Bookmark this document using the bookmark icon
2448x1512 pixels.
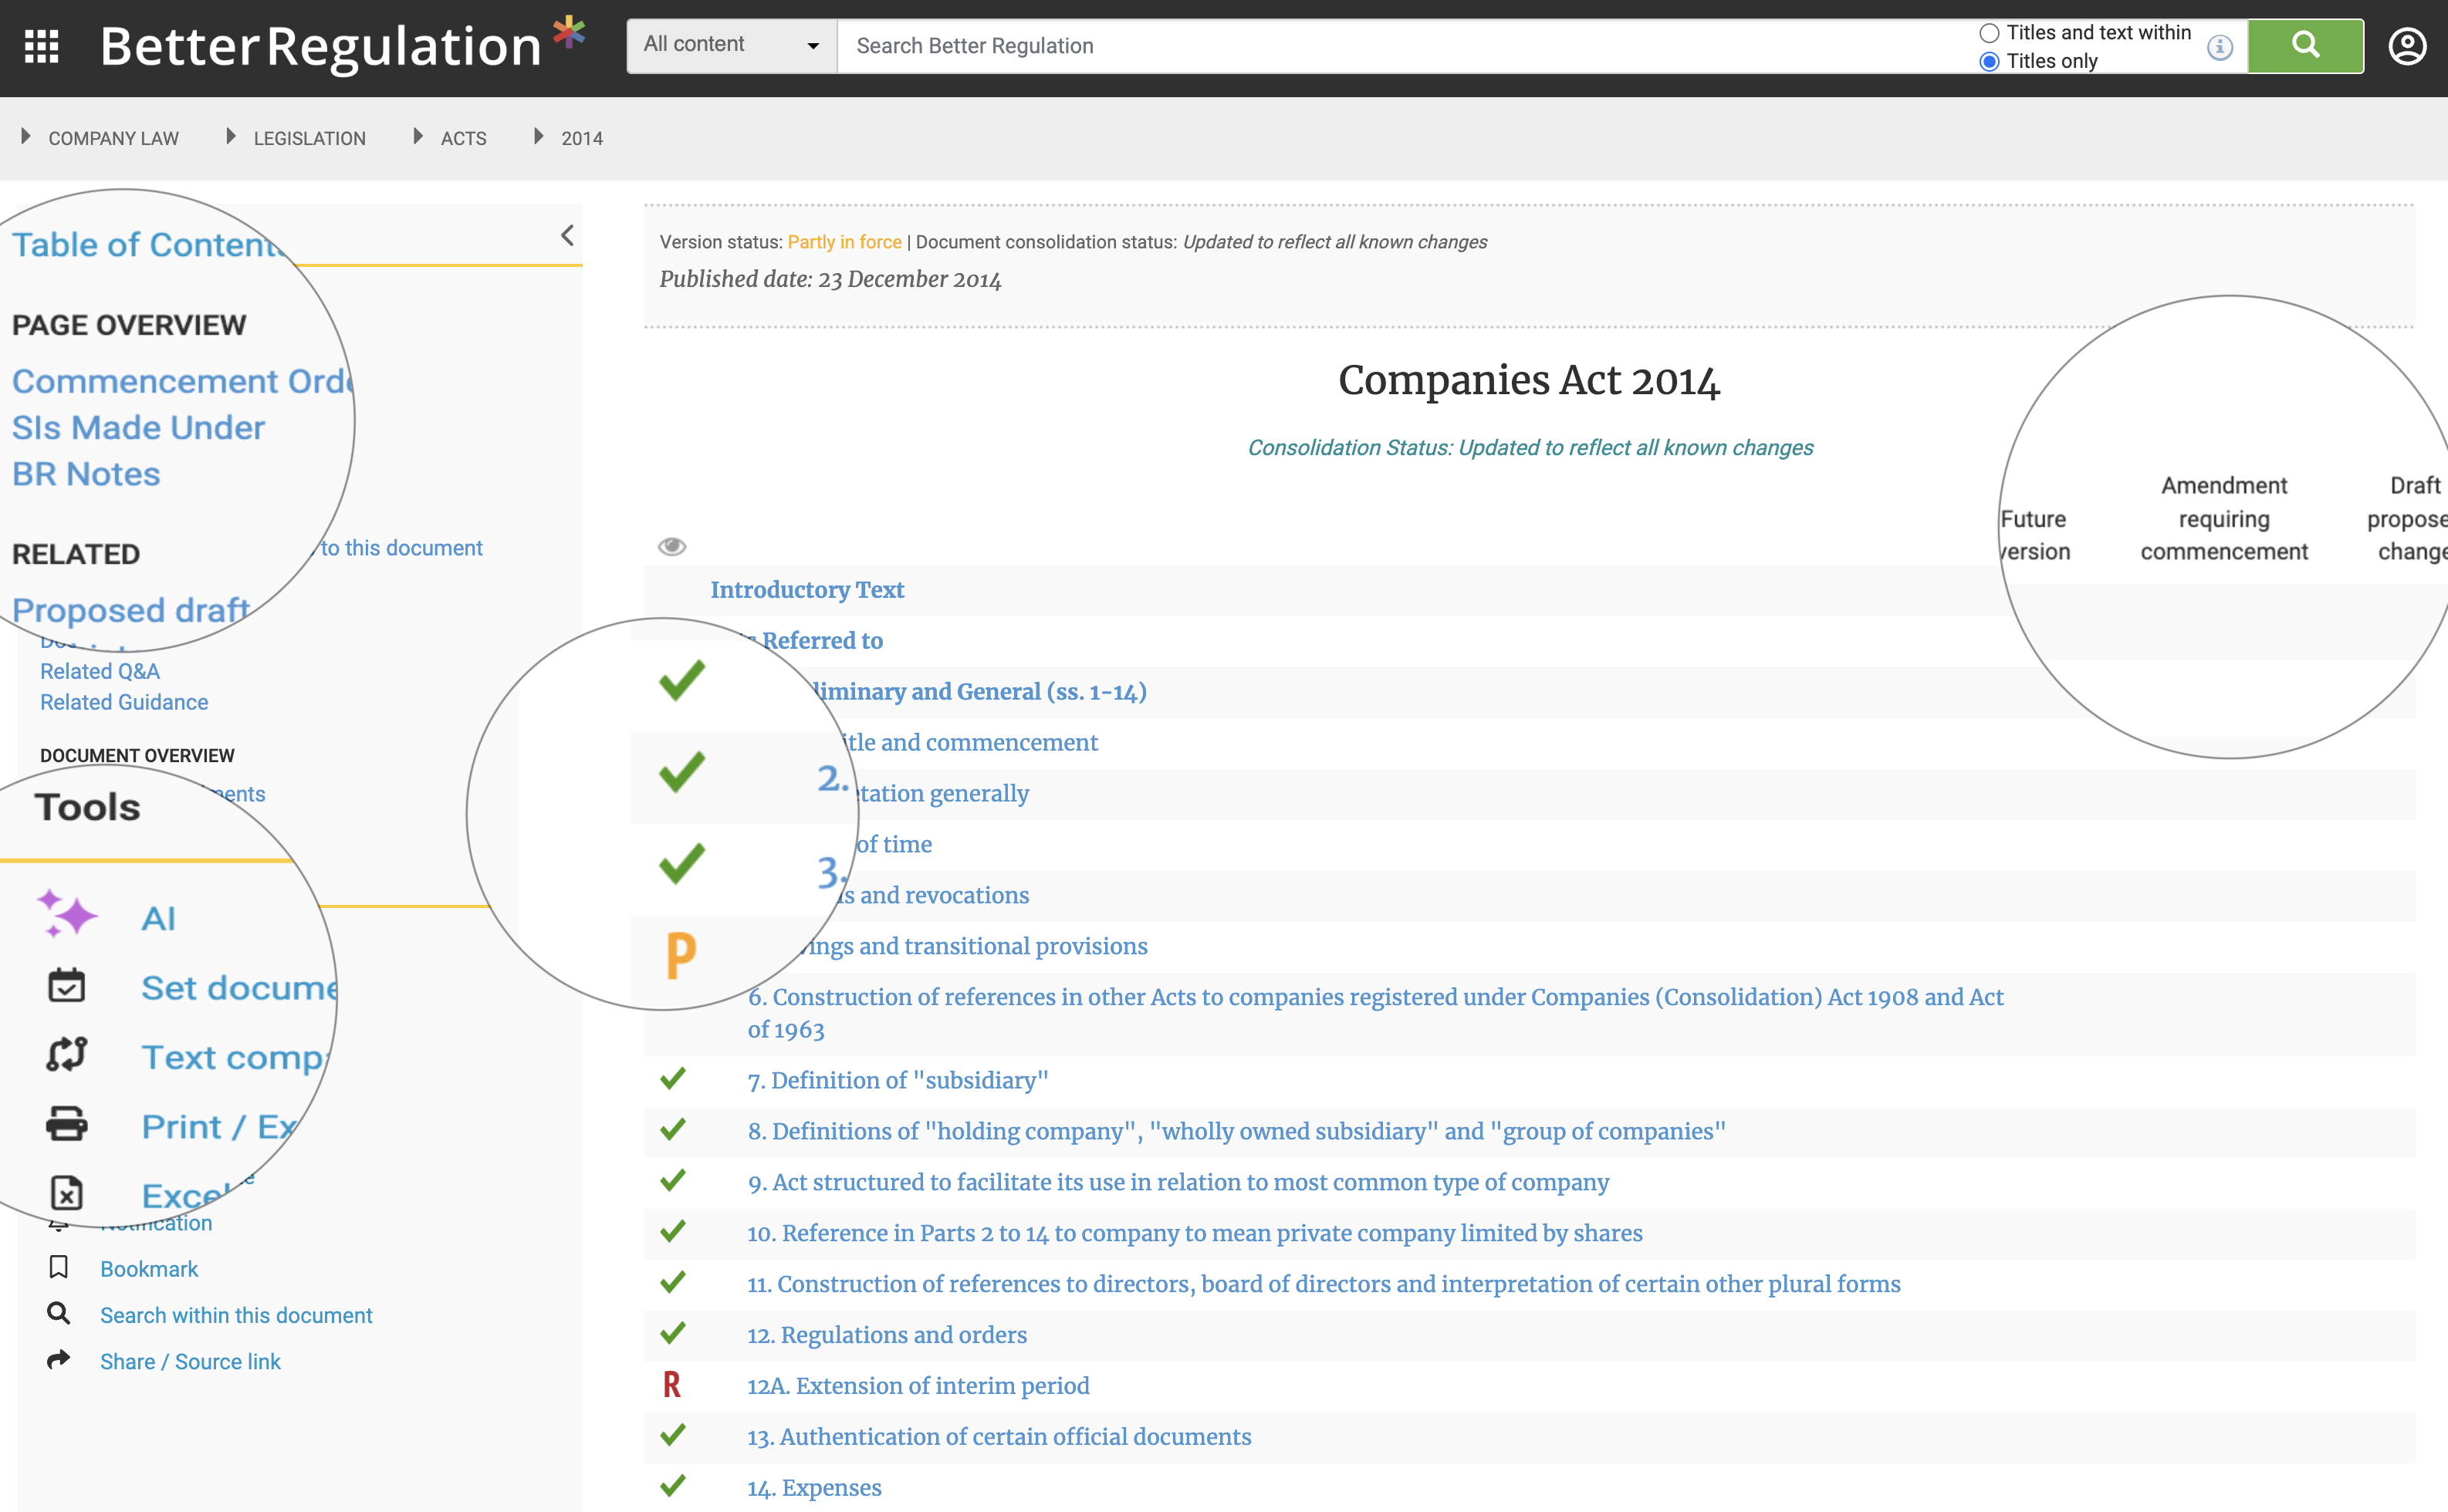pyautogui.click(x=60, y=1267)
